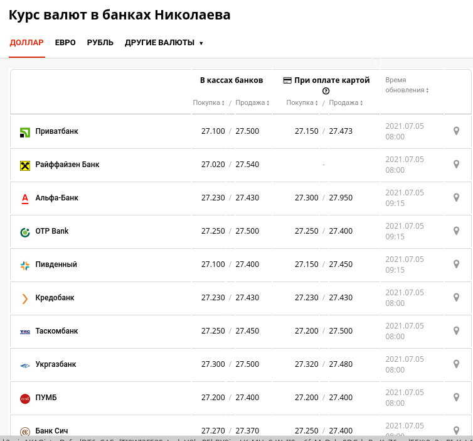Click Альфа-Банк card sale rate 27.950
The width and height of the screenshot is (473, 441).
point(341,197)
